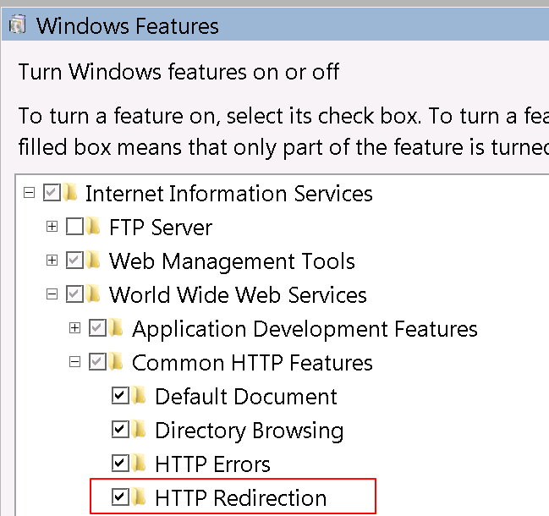Collapse the Internet Information Services tree
The width and height of the screenshot is (549, 516).
pyautogui.click(x=30, y=193)
